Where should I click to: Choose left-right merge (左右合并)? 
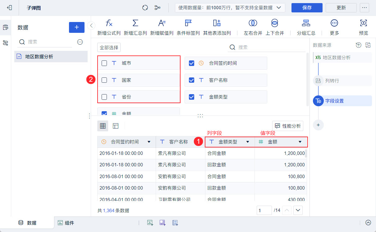pyautogui.click(x=253, y=28)
